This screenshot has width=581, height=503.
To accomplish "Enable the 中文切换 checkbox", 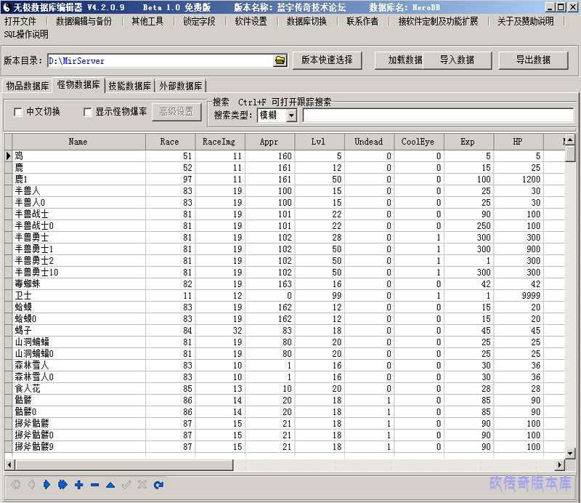I will click(x=19, y=112).
